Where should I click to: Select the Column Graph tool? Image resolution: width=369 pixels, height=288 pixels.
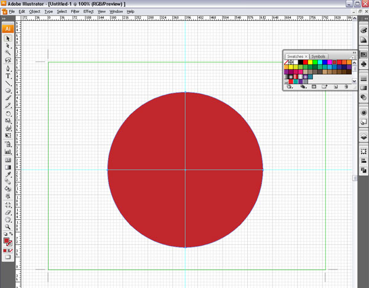pyautogui.click(x=8, y=151)
